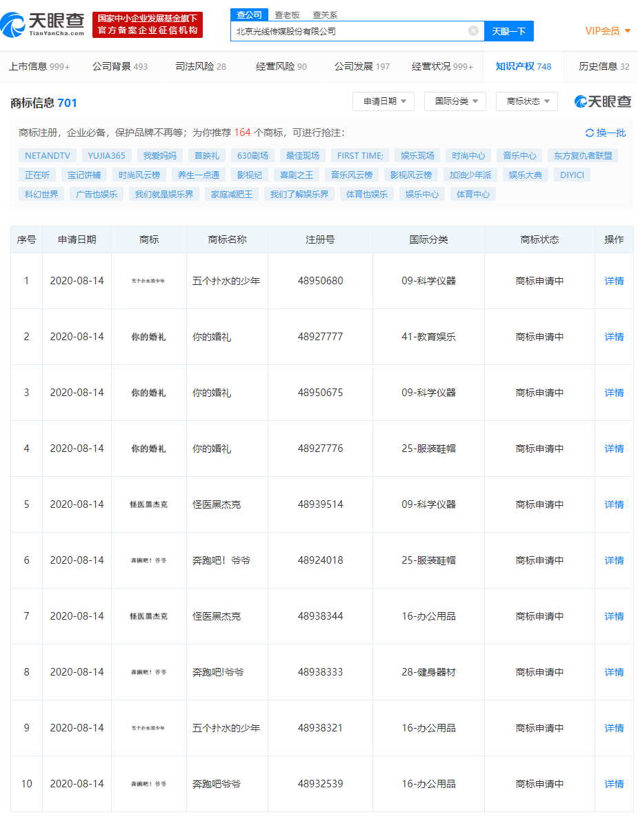Switch to the 查老板 search tab
638x817 pixels.
click(288, 15)
